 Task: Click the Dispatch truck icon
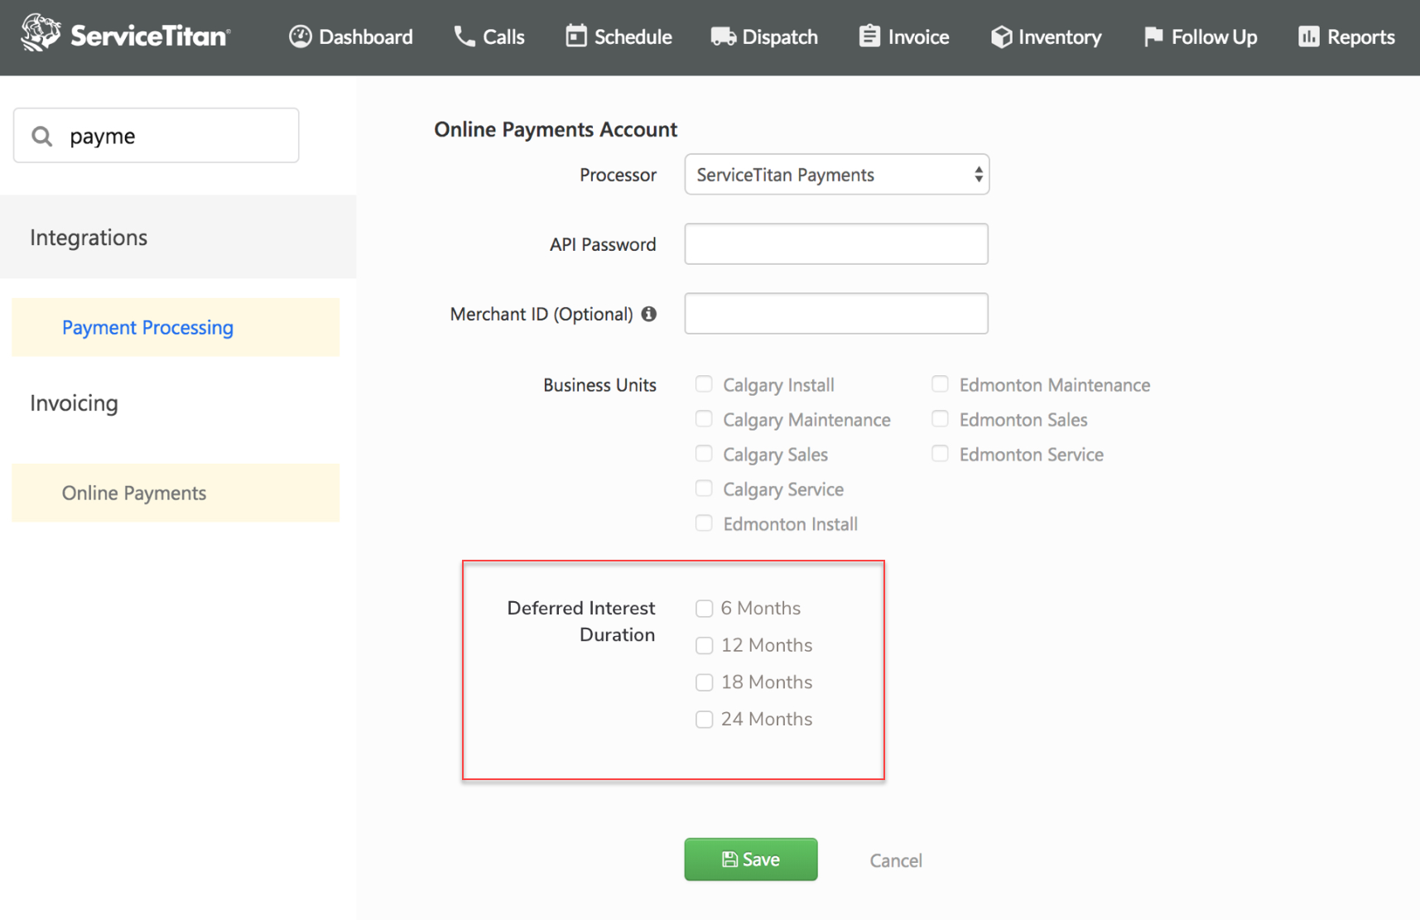click(723, 37)
